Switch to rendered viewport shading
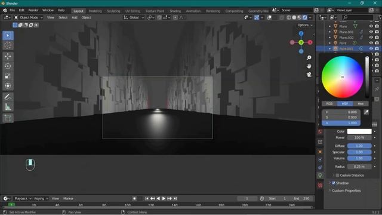382x215 pixels. tap(305, 17)
